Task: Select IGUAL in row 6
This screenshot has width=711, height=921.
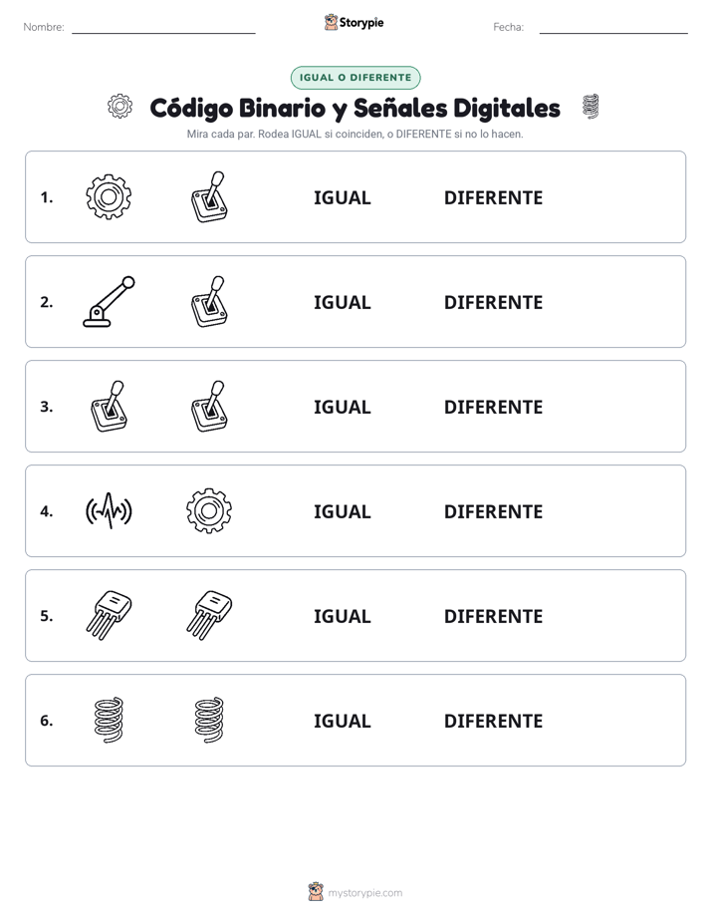Action: coord(342,721)
